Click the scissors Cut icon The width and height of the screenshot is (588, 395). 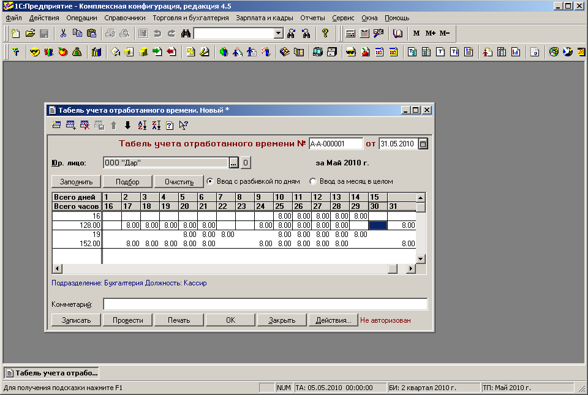click(63, 33)
